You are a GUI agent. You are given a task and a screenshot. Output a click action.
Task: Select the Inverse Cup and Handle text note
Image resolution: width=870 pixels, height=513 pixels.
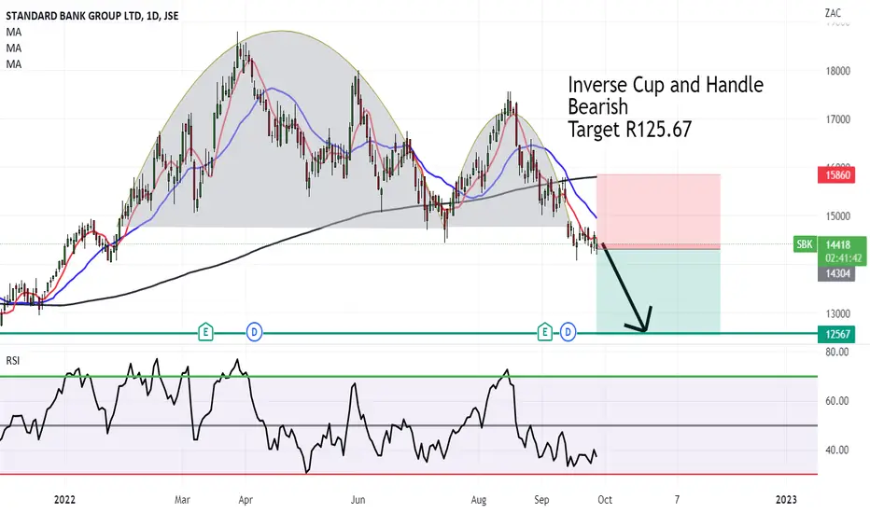pos(666,106)
